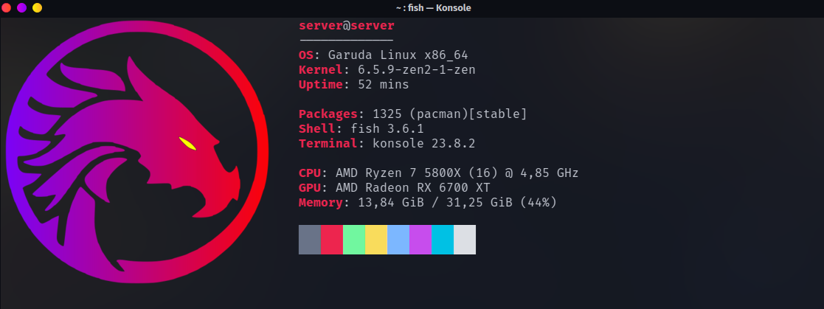Viewport: 824px width, 309px height.
Task: Click the Garuda eagle logo
Action: coord(137,153)
